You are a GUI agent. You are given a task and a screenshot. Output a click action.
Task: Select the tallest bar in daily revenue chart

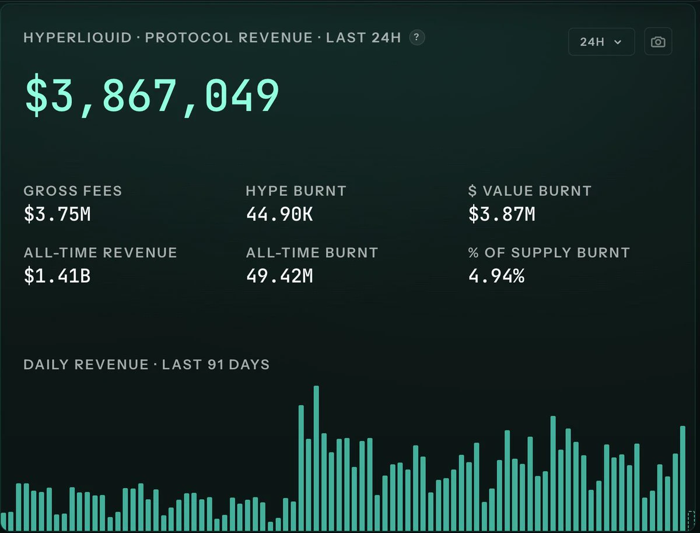316,458
